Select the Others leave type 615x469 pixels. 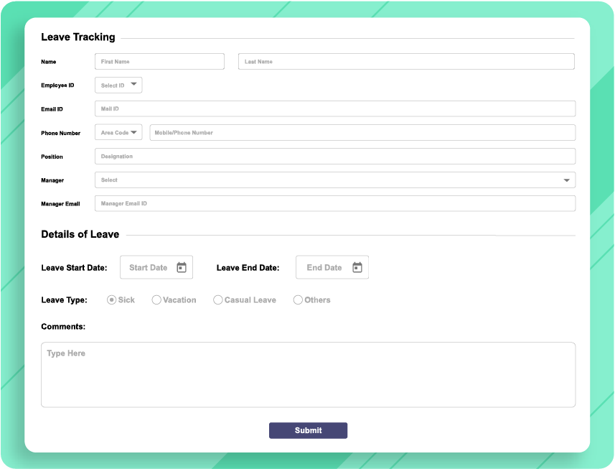[298, 299]
